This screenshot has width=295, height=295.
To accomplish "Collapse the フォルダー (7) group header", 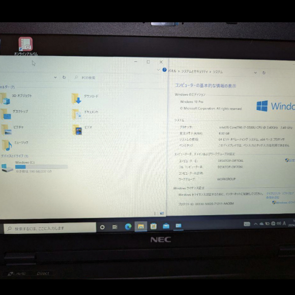I will click(7, 87).
